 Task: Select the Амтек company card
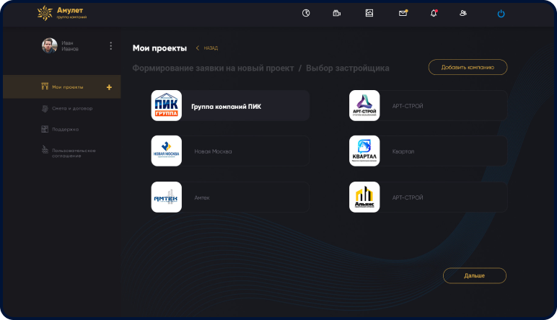pyautogui.click(x=230, y=197)
